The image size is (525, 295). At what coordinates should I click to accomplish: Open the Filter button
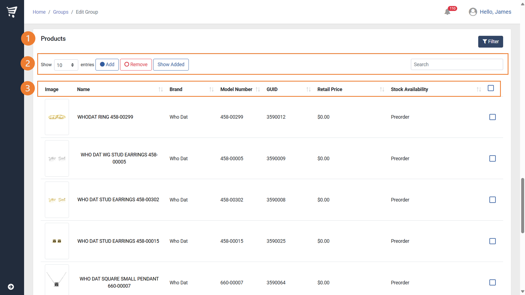[x=490, y=41]
